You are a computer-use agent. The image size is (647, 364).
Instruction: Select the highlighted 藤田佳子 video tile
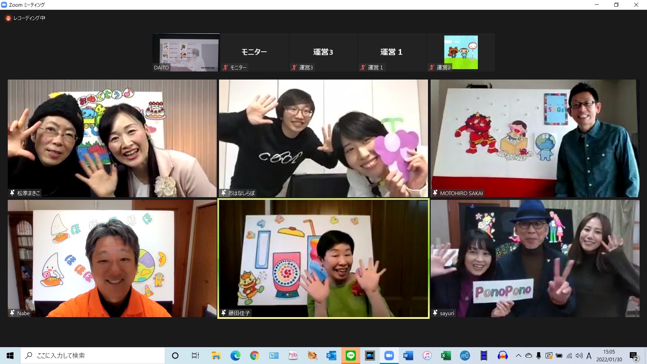coord(323,259)
